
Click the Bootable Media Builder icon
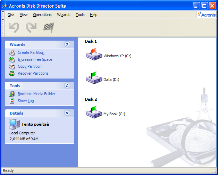12,94
